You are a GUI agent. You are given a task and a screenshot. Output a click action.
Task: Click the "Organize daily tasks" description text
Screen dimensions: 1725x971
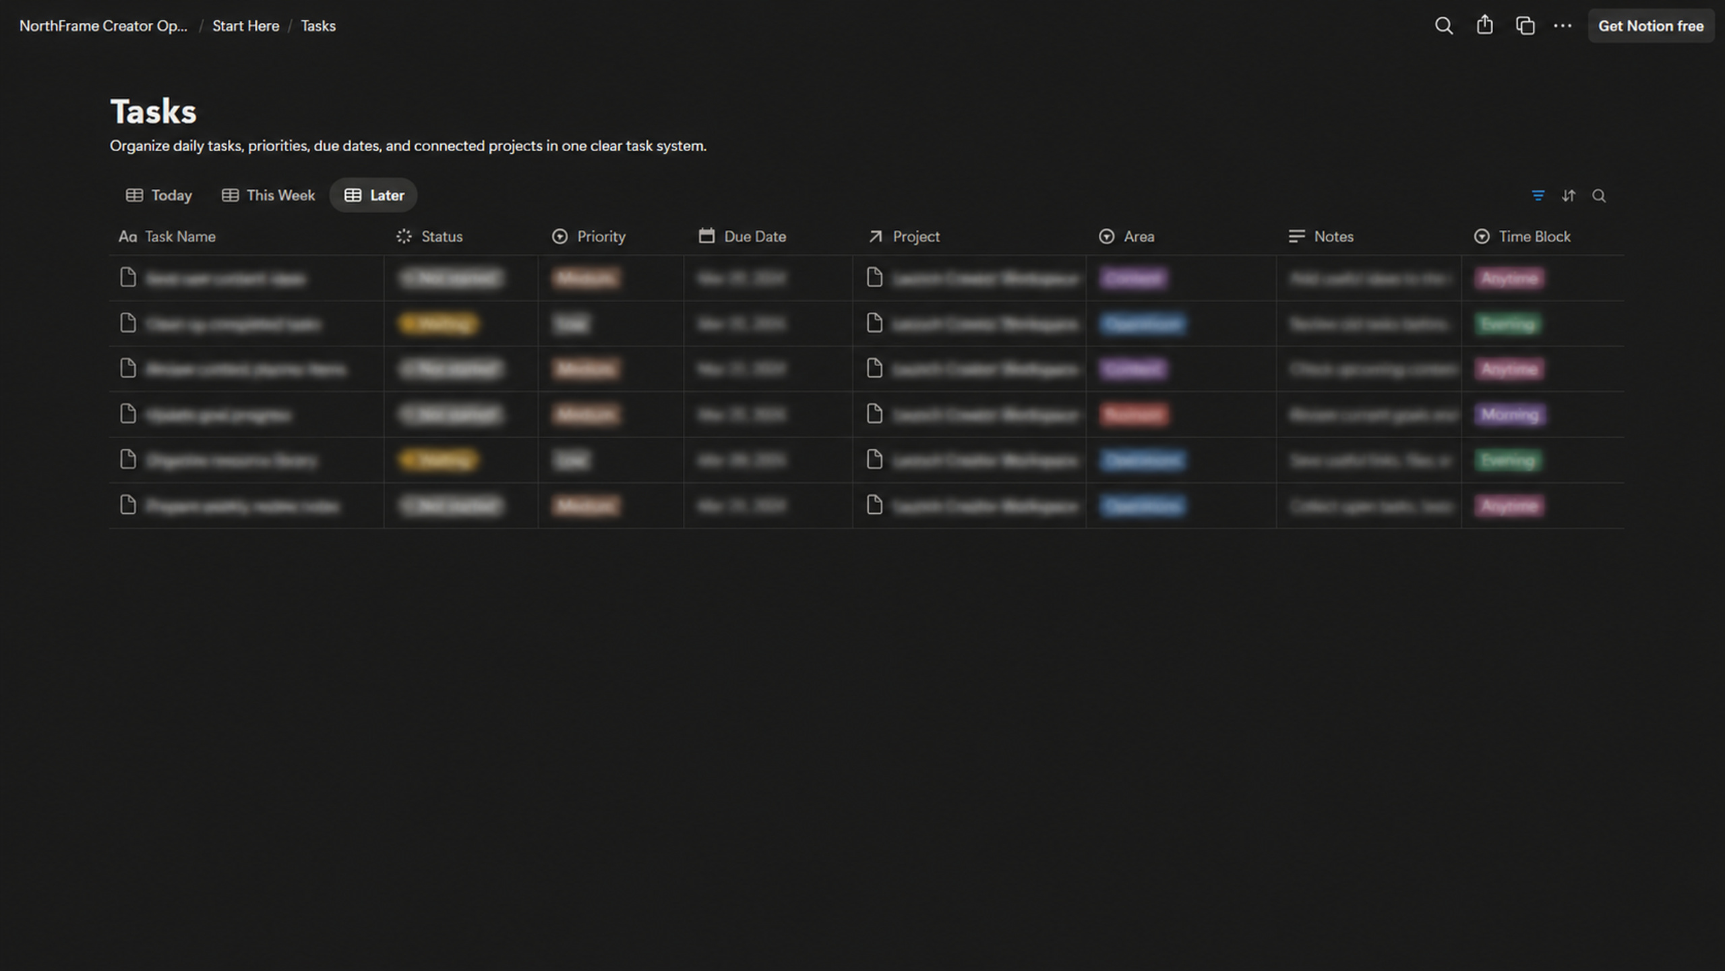(408, 146)
